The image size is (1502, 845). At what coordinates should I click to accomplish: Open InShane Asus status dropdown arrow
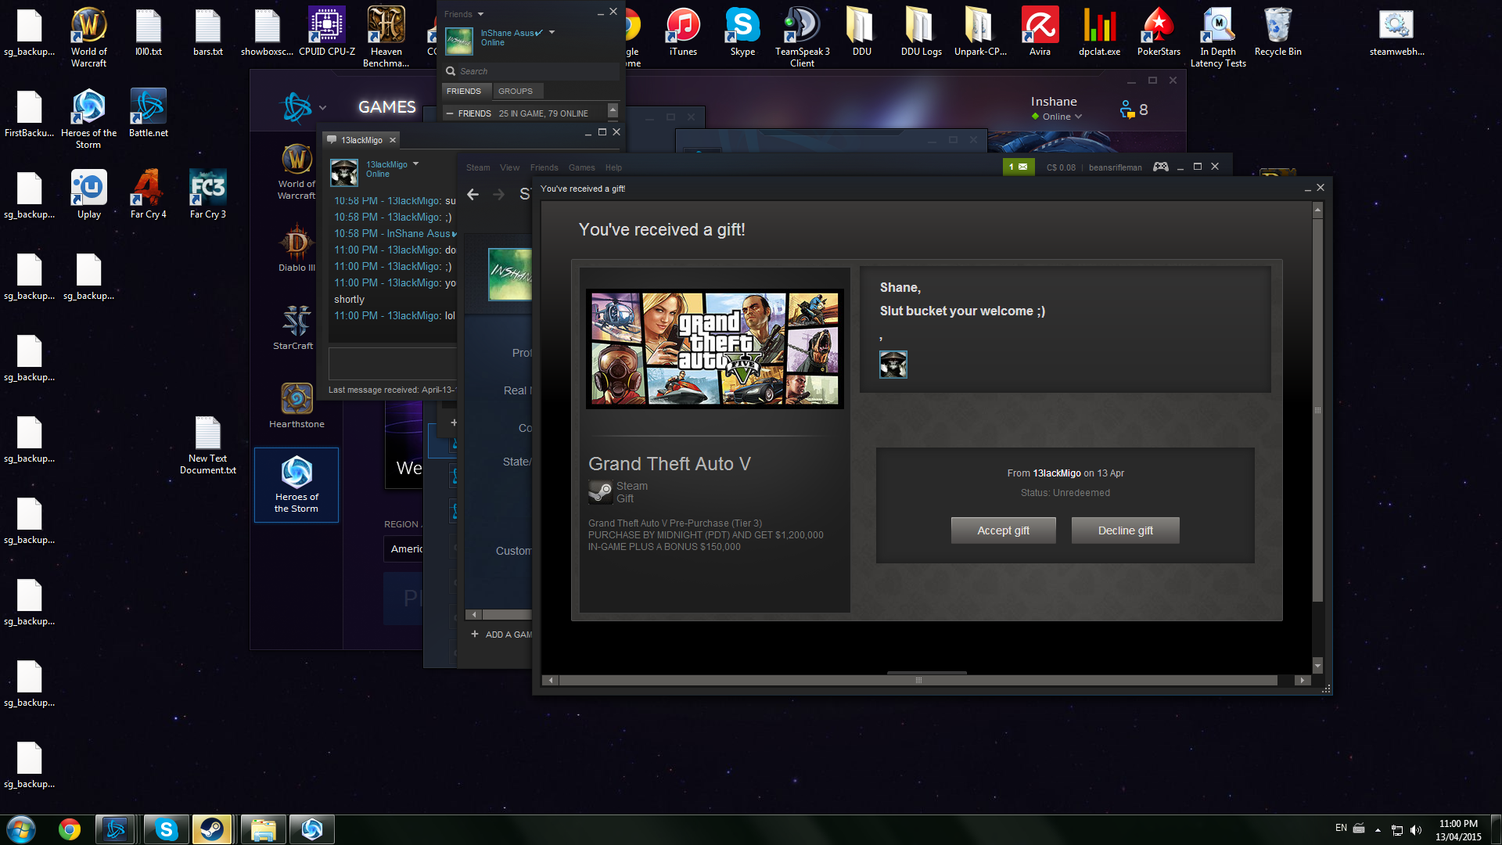pyautogui.click(x=552, y=32)
